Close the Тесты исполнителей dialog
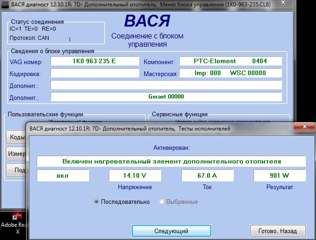The height and width of the screenshot is (240, 316). (305, 126)
